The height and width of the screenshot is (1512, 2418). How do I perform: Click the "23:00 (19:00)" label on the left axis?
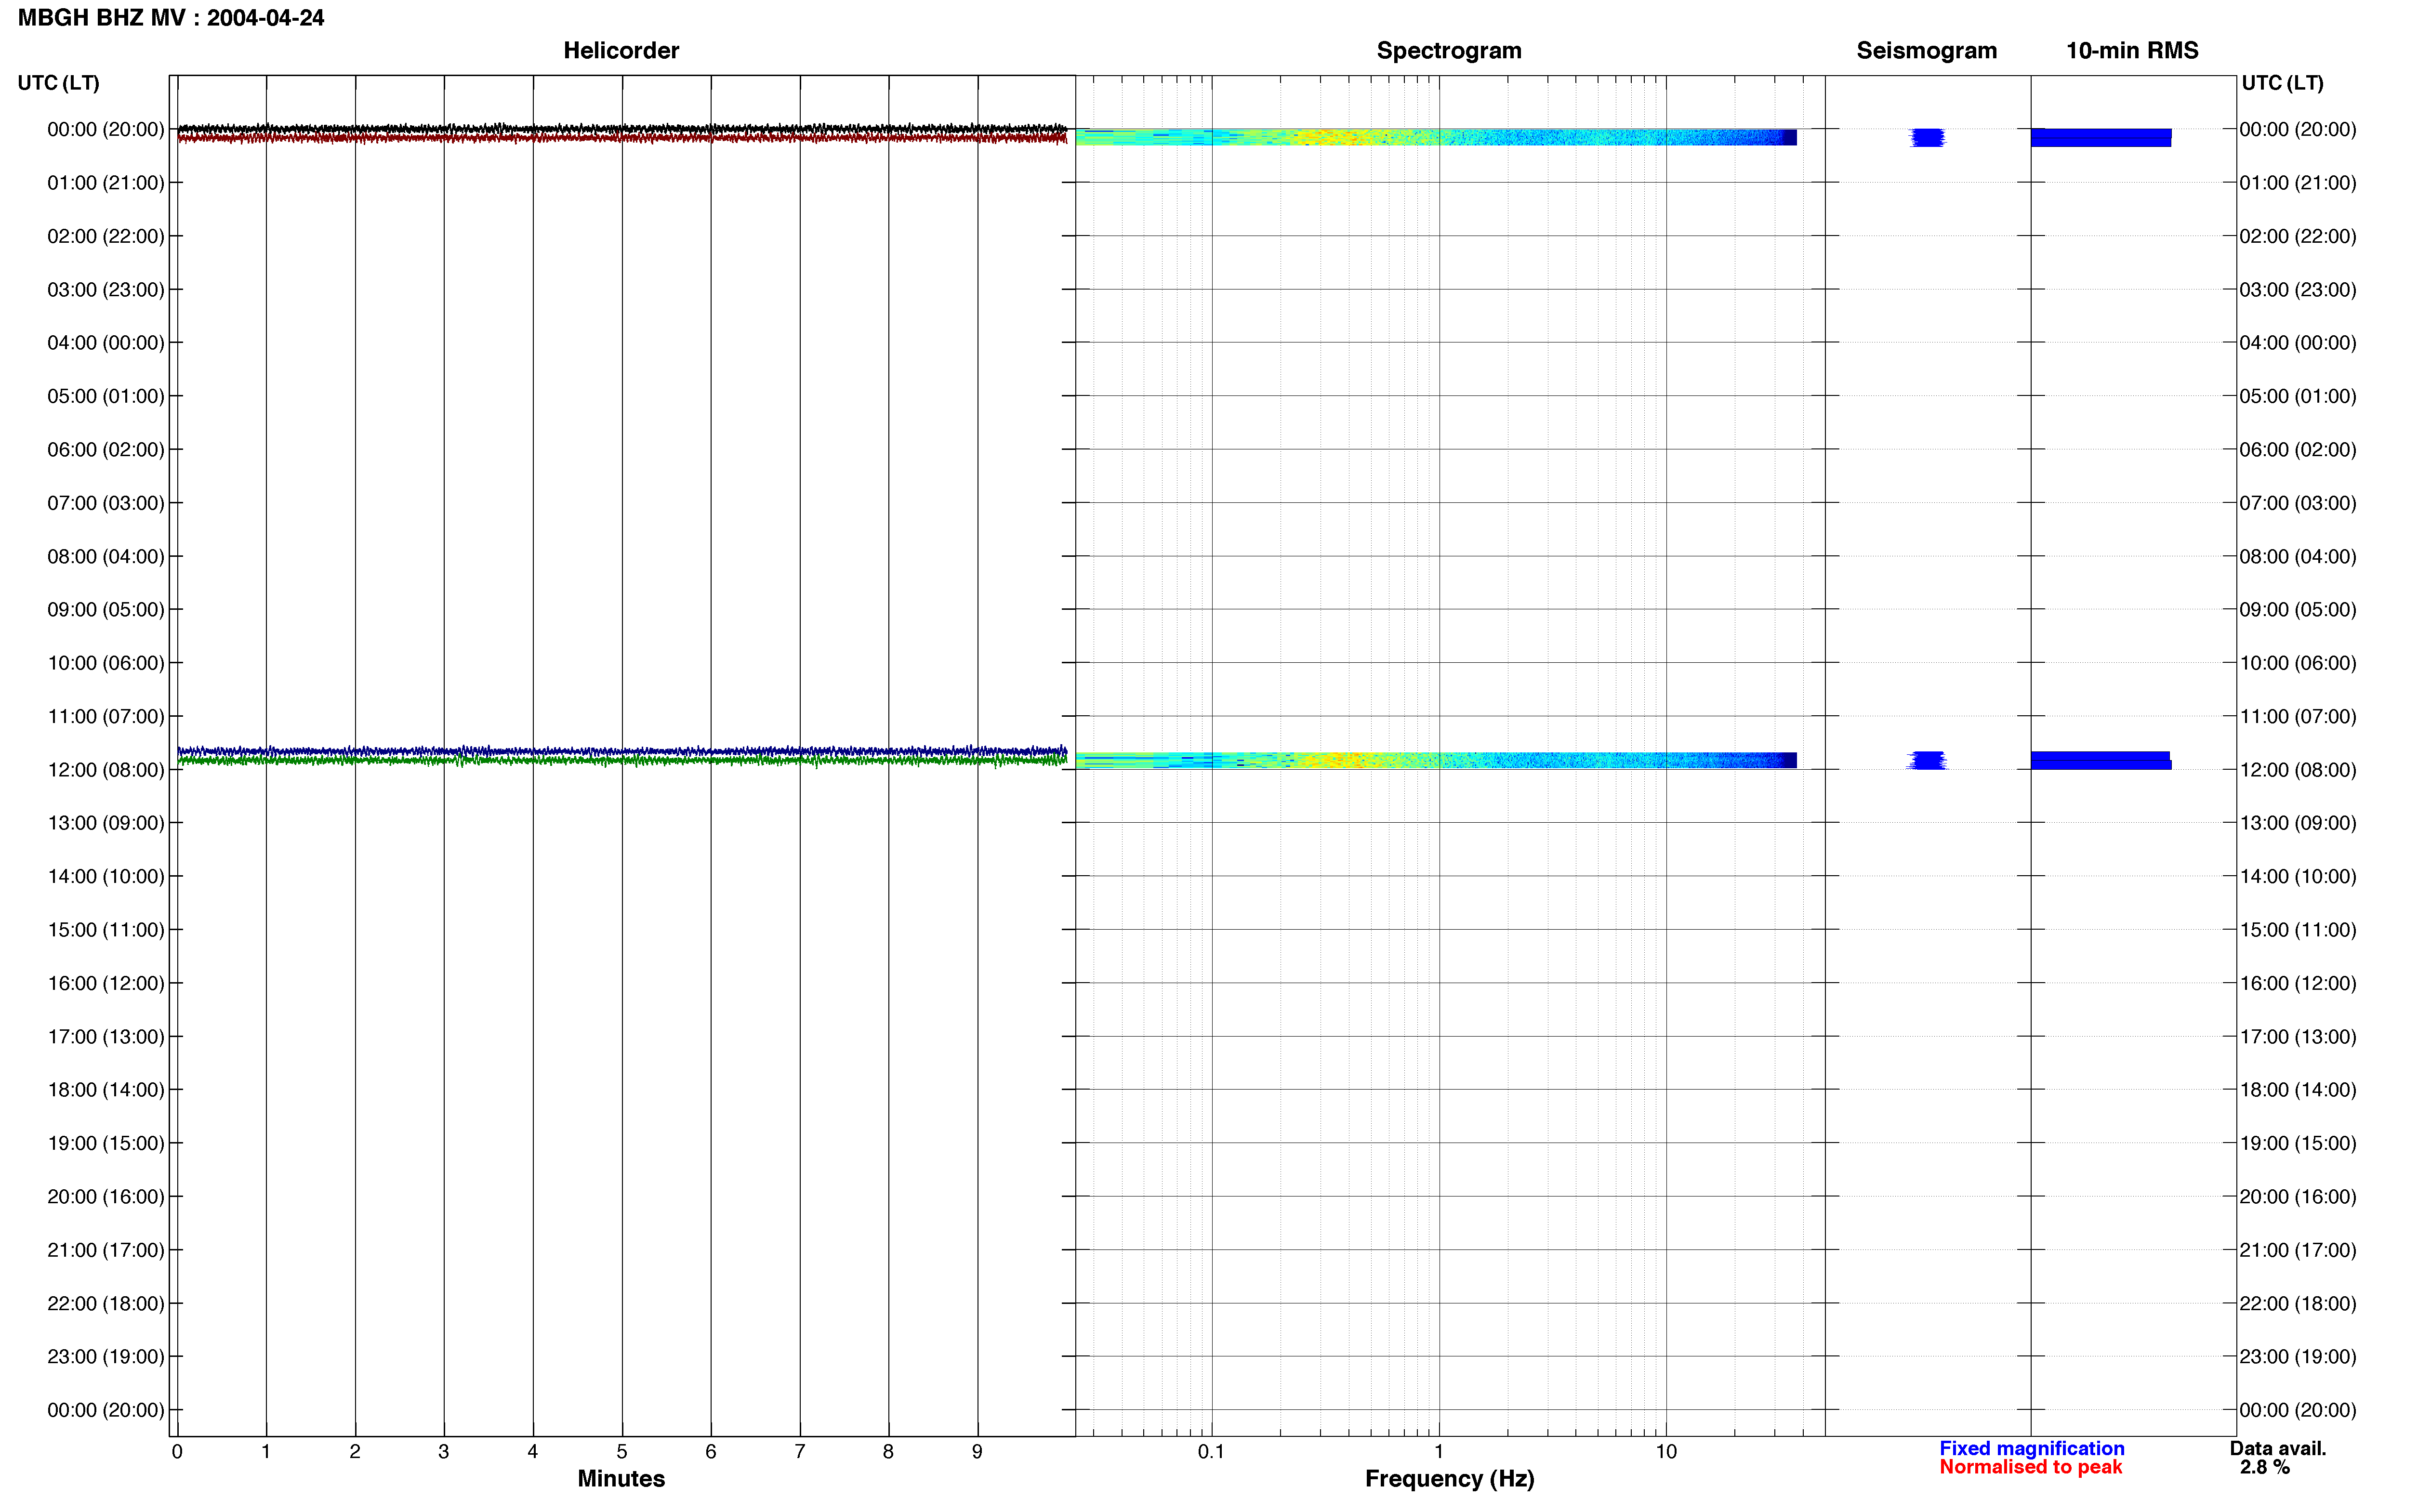pos(106,1357)
